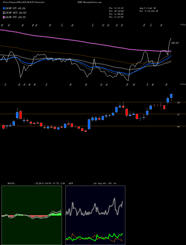Open the green MACD histogram chart panel

point(32,215)
